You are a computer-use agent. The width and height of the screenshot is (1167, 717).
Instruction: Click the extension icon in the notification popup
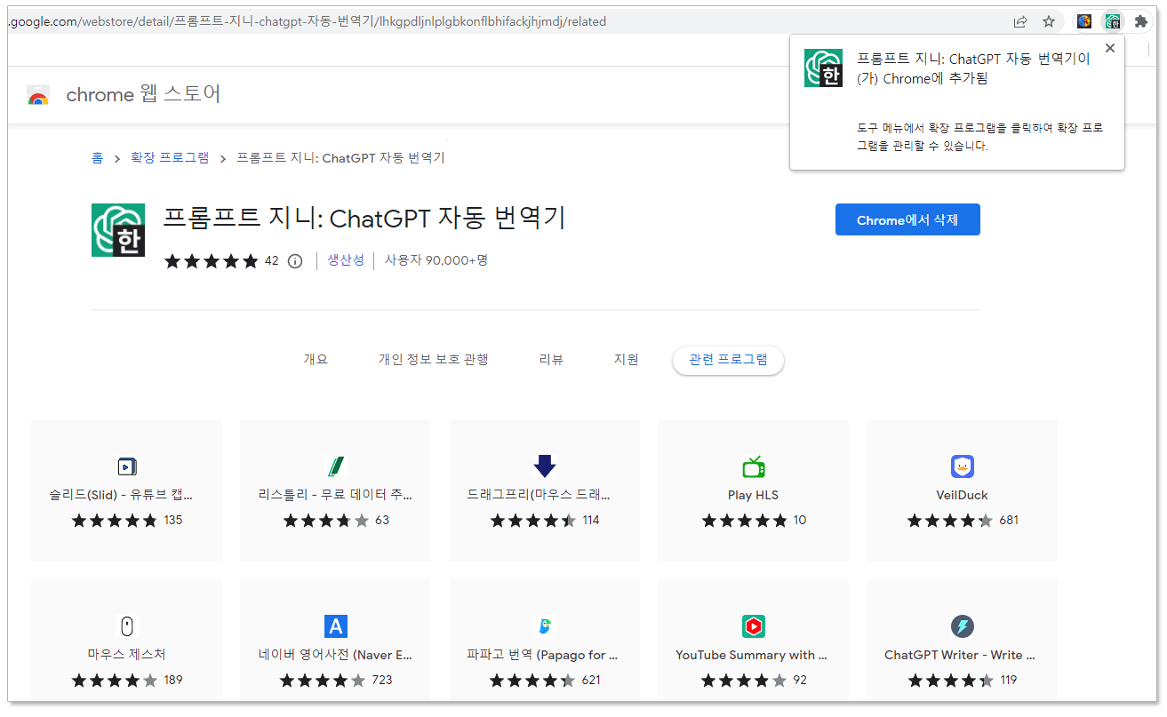click(823, 68)
